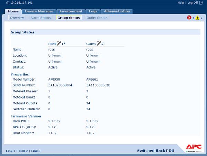Viewport: 207px width, 156px height.
Task: Open the Help link
Action: 181,3
